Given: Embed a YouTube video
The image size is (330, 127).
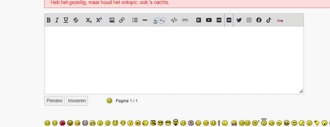Looking at the screenshot, I should pyautogui.click(x=209, y=20).
